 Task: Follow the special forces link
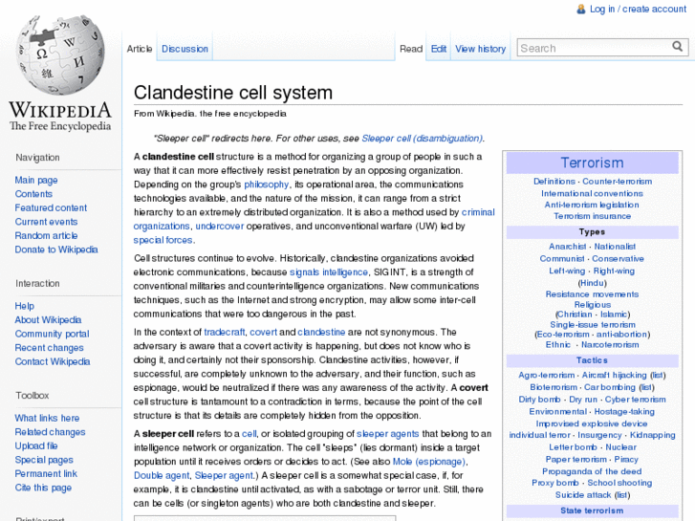coord(163,240)
